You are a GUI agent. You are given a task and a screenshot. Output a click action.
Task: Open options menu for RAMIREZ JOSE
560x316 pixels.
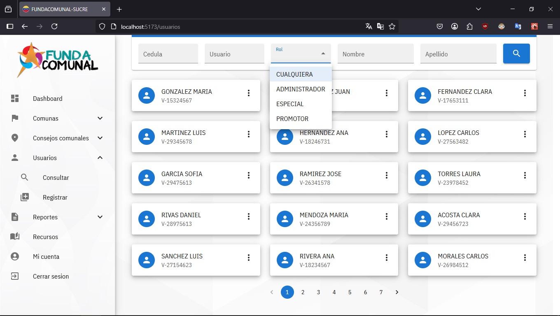click(x=387, y=175)
